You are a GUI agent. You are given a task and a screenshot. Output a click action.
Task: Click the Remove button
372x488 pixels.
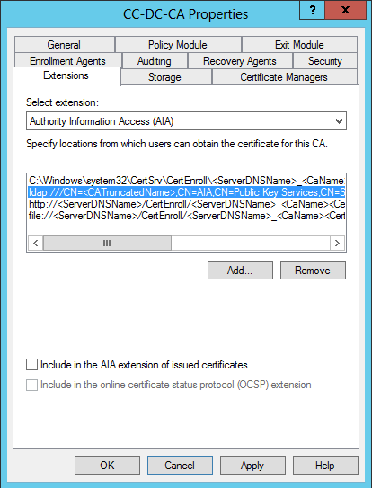click(313, 271)
